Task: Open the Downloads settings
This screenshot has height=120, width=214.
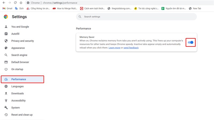Action: [17, 93]
